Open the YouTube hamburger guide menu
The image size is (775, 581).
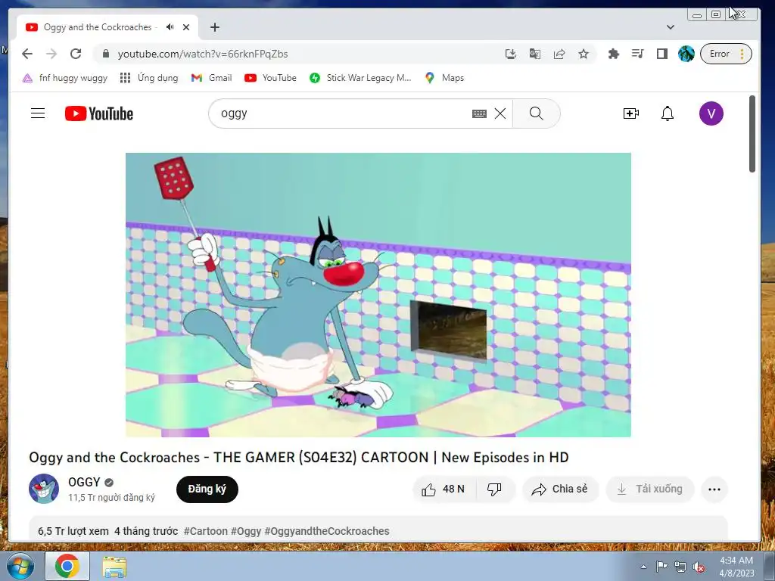click(x=38, y=113)
